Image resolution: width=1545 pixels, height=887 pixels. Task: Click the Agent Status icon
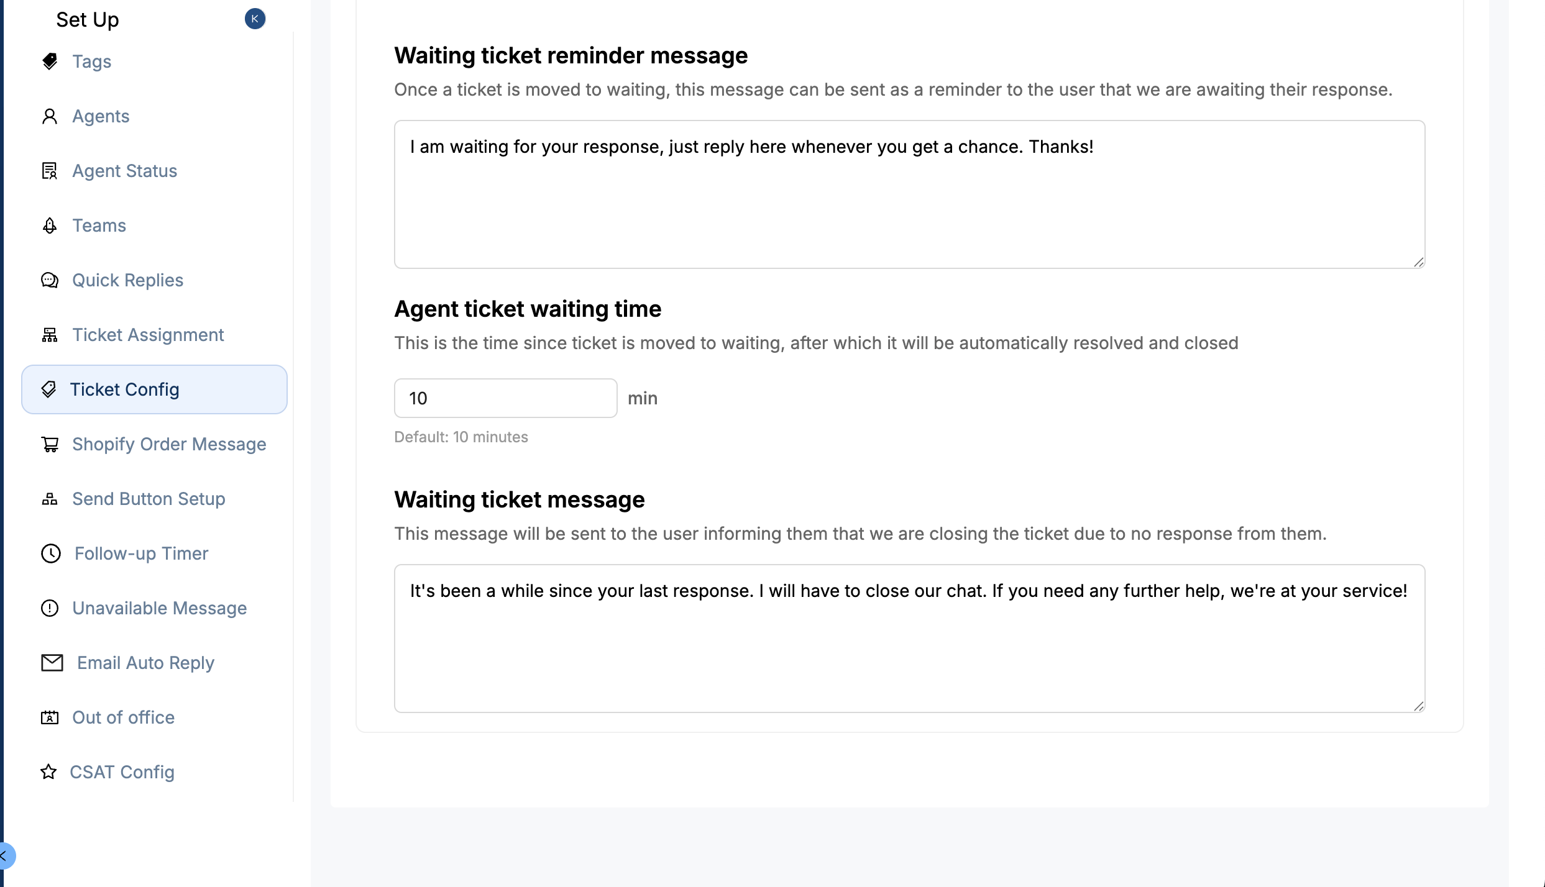coord(50,171)
